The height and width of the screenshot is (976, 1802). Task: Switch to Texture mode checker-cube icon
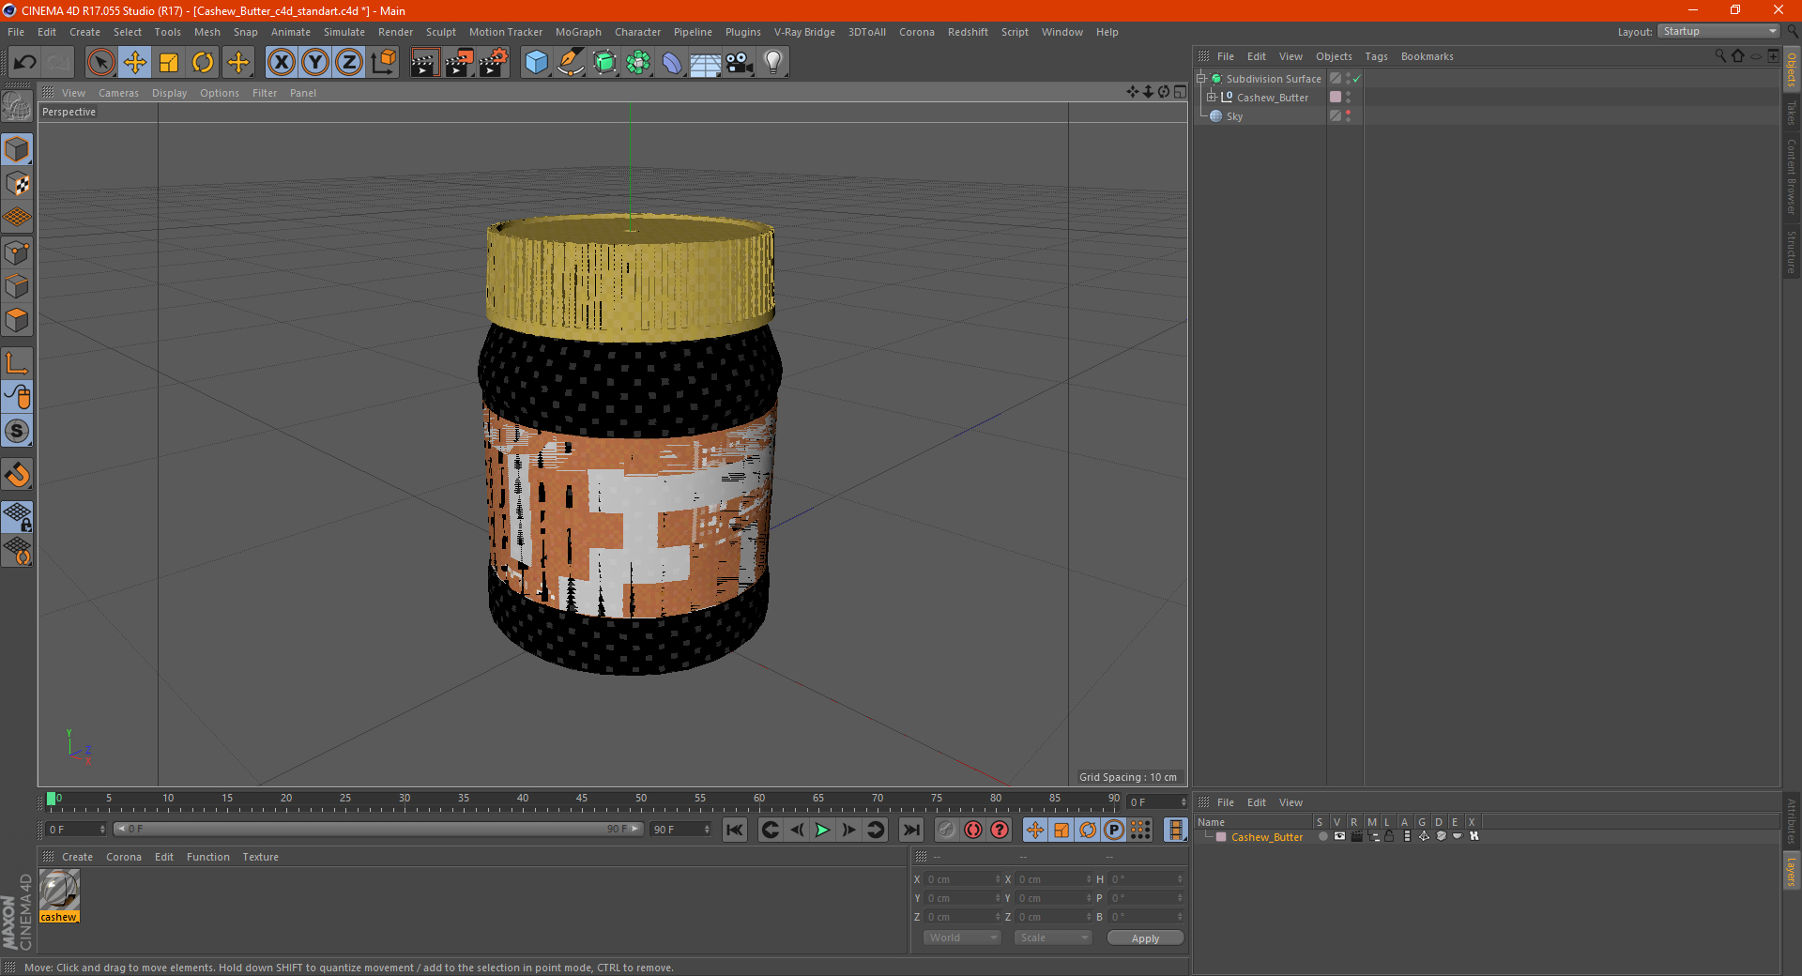point(17,184)
